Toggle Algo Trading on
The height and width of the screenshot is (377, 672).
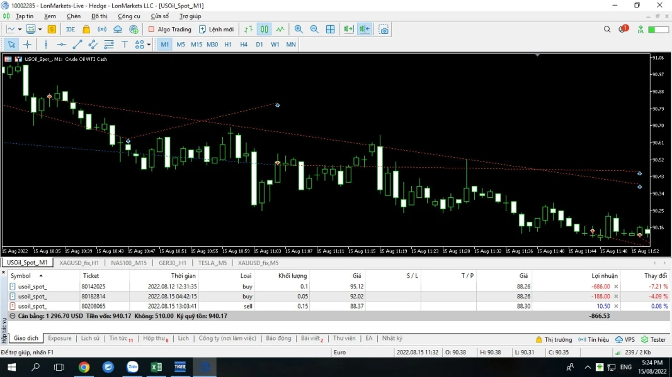[x=169, y=30]
